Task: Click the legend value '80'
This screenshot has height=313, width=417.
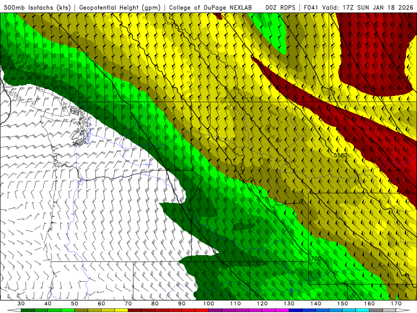Action: (155, 304)
